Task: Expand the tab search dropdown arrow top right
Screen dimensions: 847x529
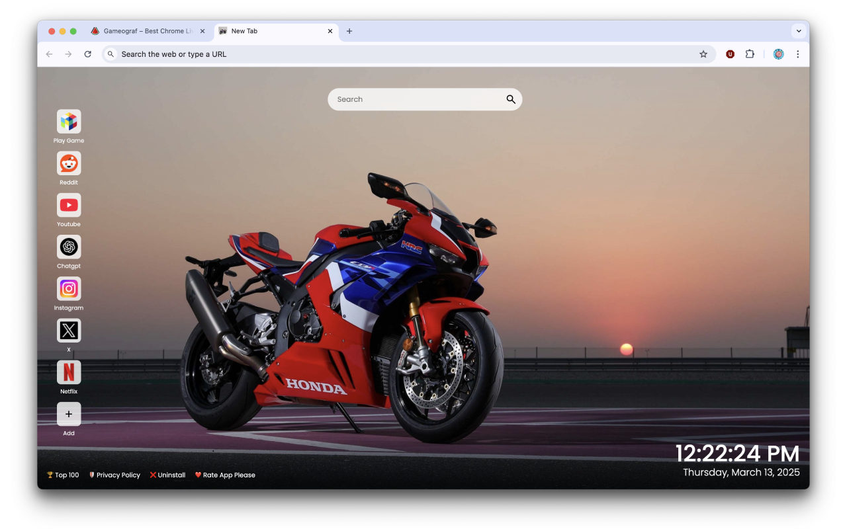Action: (799, 30)
